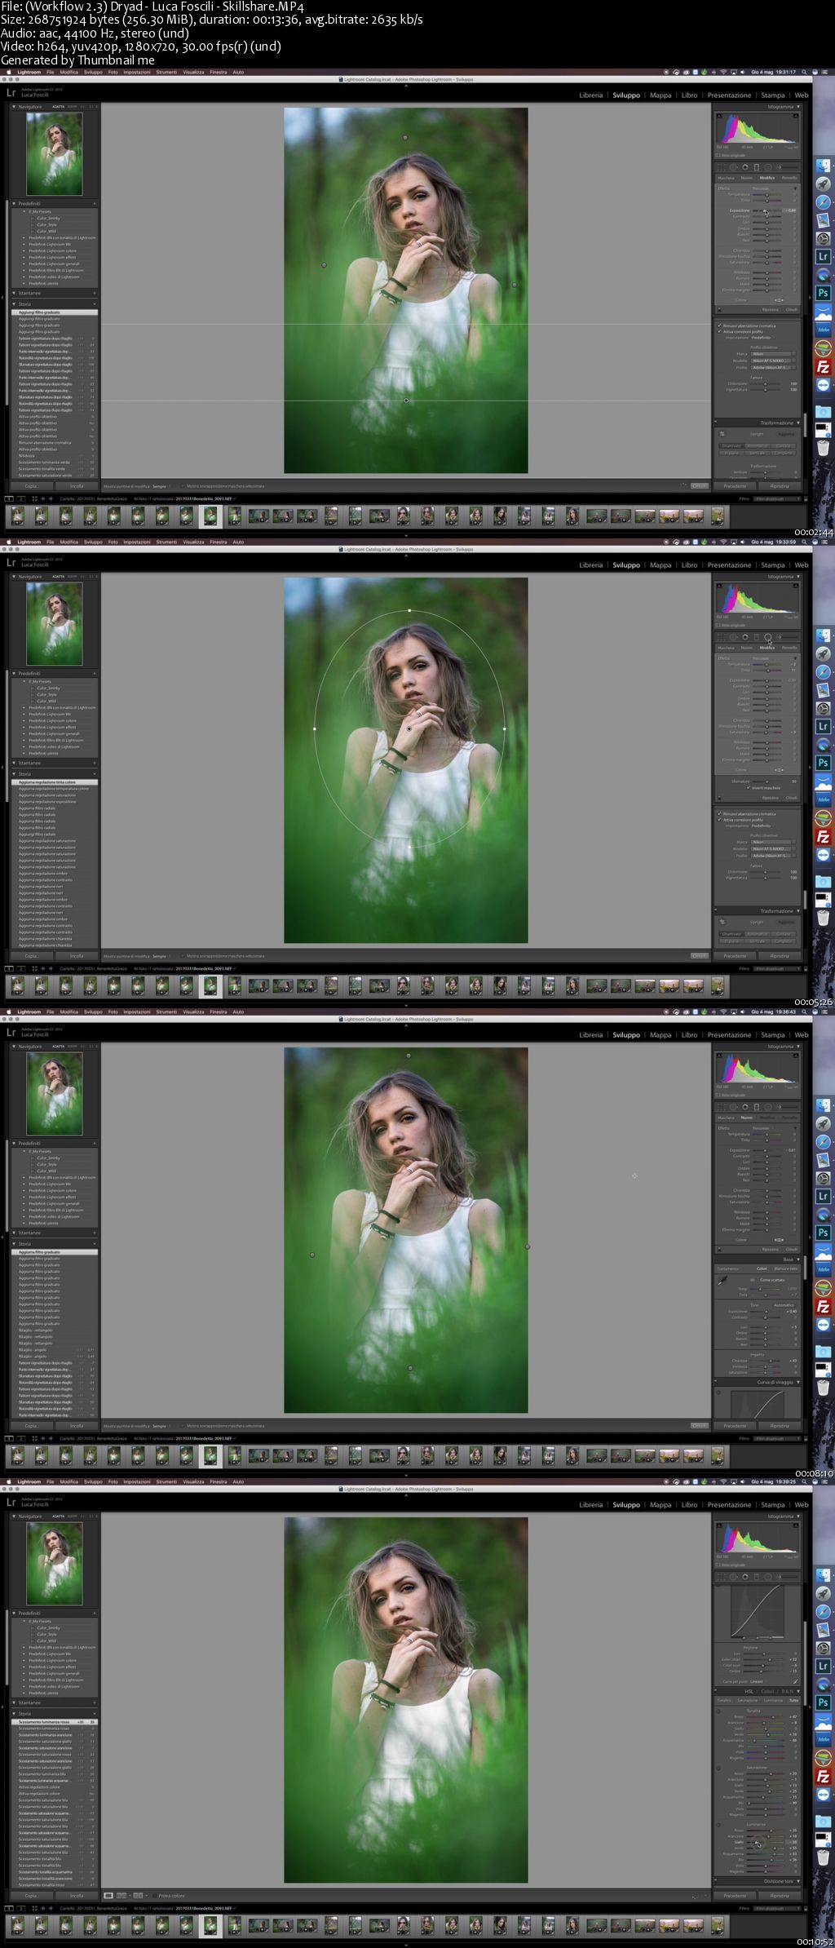Expand Divisione toni panel in 00:10:52 frame

pyautogui.click(x=797, y=1882)
